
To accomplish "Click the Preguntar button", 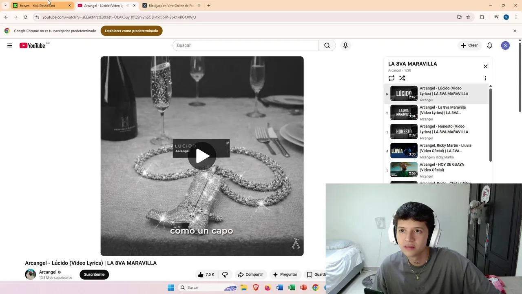I will point(285,274).
